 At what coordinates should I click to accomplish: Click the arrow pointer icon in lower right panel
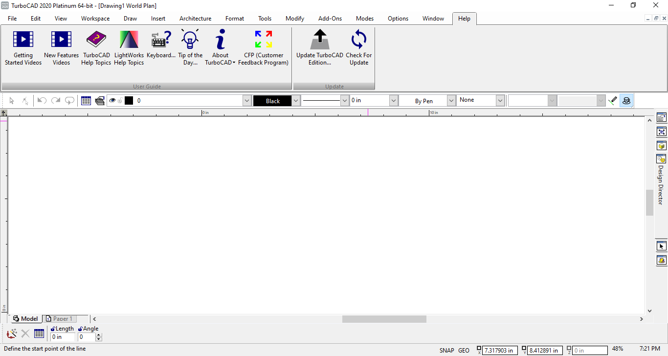point(662,246)
